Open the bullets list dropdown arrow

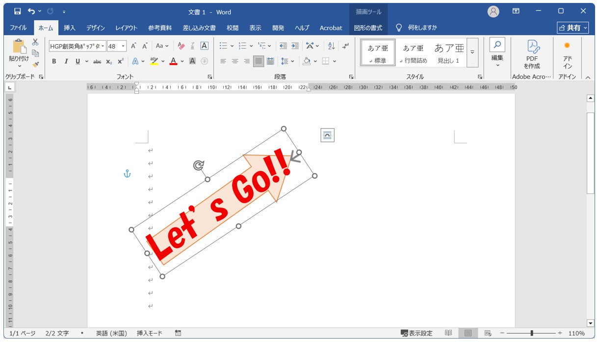[232, 46]
